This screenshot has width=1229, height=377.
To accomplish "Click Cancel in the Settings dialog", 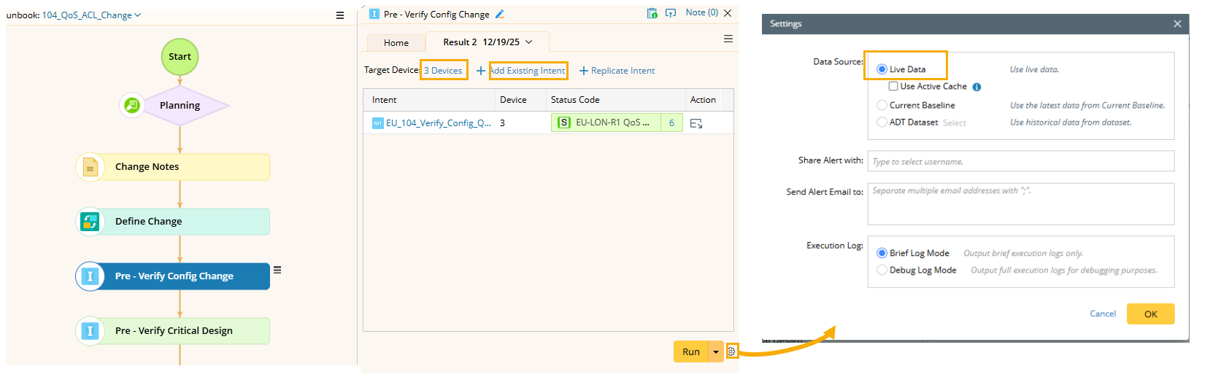I will tap(1103, 314).
